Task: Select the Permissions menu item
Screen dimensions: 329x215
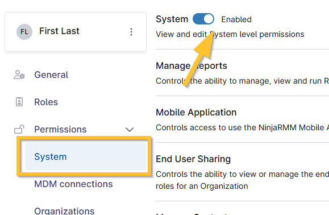Action: click(x=60, y=129)
